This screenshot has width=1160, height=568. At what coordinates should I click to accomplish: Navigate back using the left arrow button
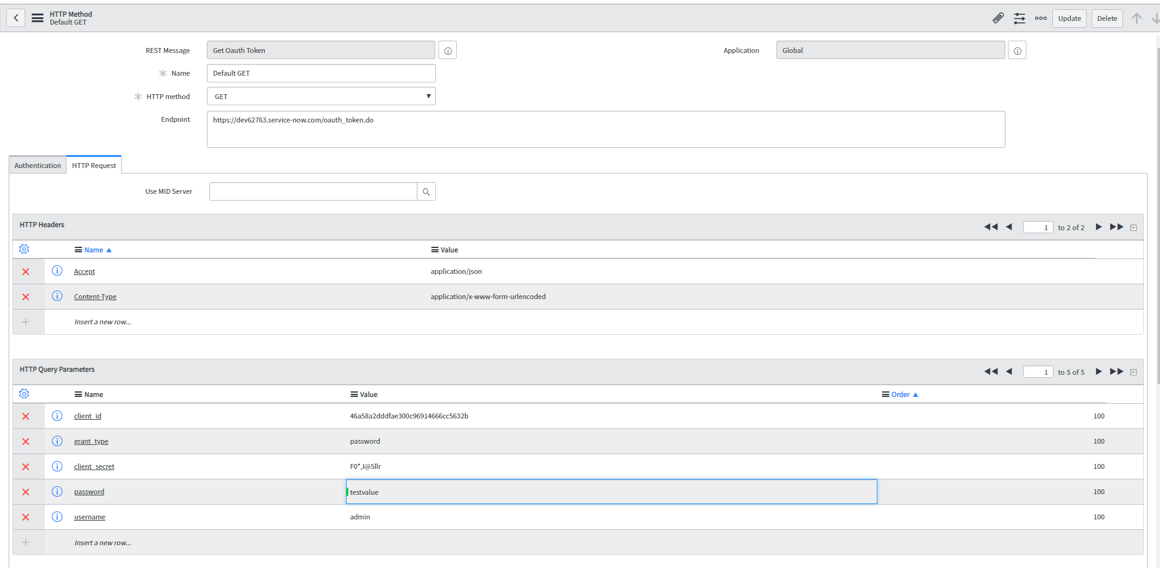[15, 18]
